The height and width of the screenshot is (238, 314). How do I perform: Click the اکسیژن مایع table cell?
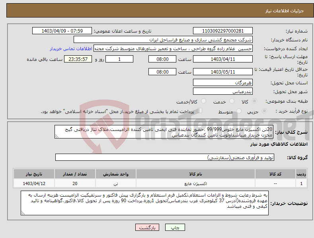[x=195, y=183]
